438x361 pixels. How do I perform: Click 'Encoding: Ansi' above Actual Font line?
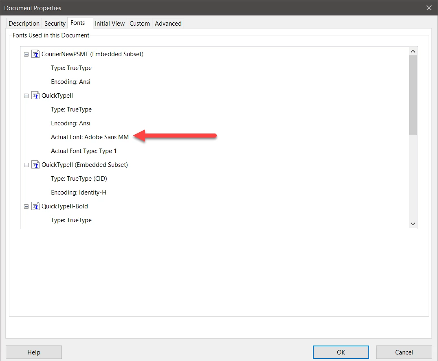(70, 123)
